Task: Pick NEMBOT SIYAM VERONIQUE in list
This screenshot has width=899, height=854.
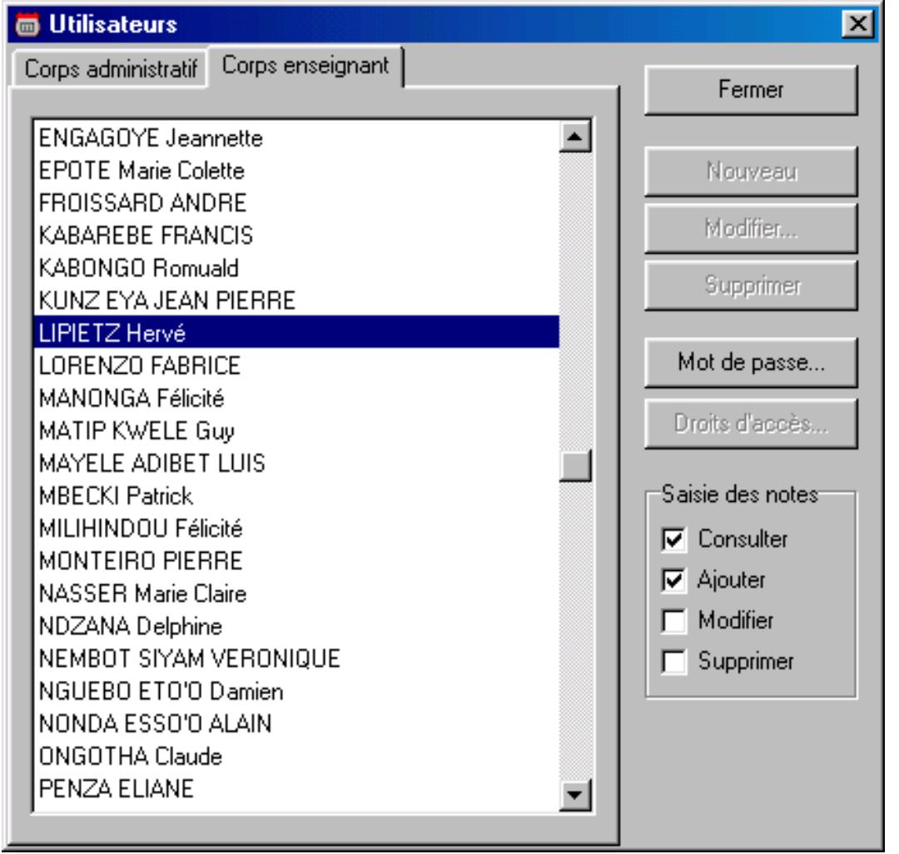Action: tap(190, 658)
